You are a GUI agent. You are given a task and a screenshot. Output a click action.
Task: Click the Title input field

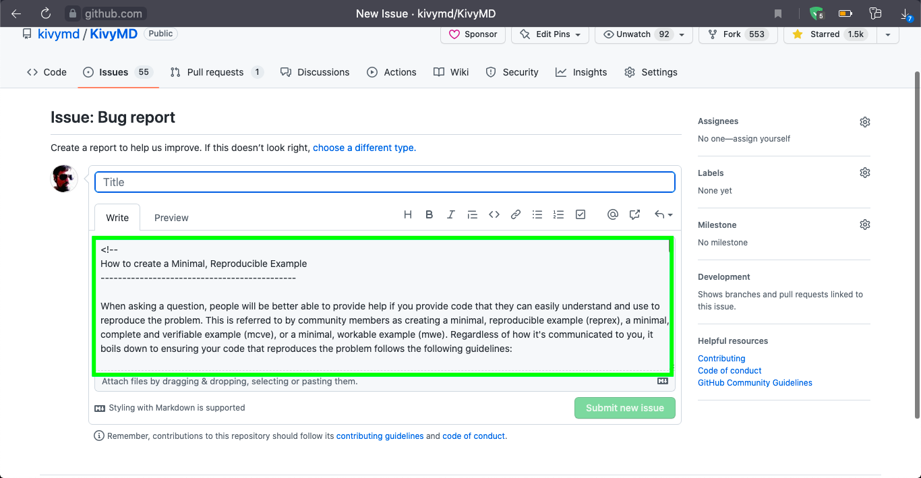click(384, 182)
